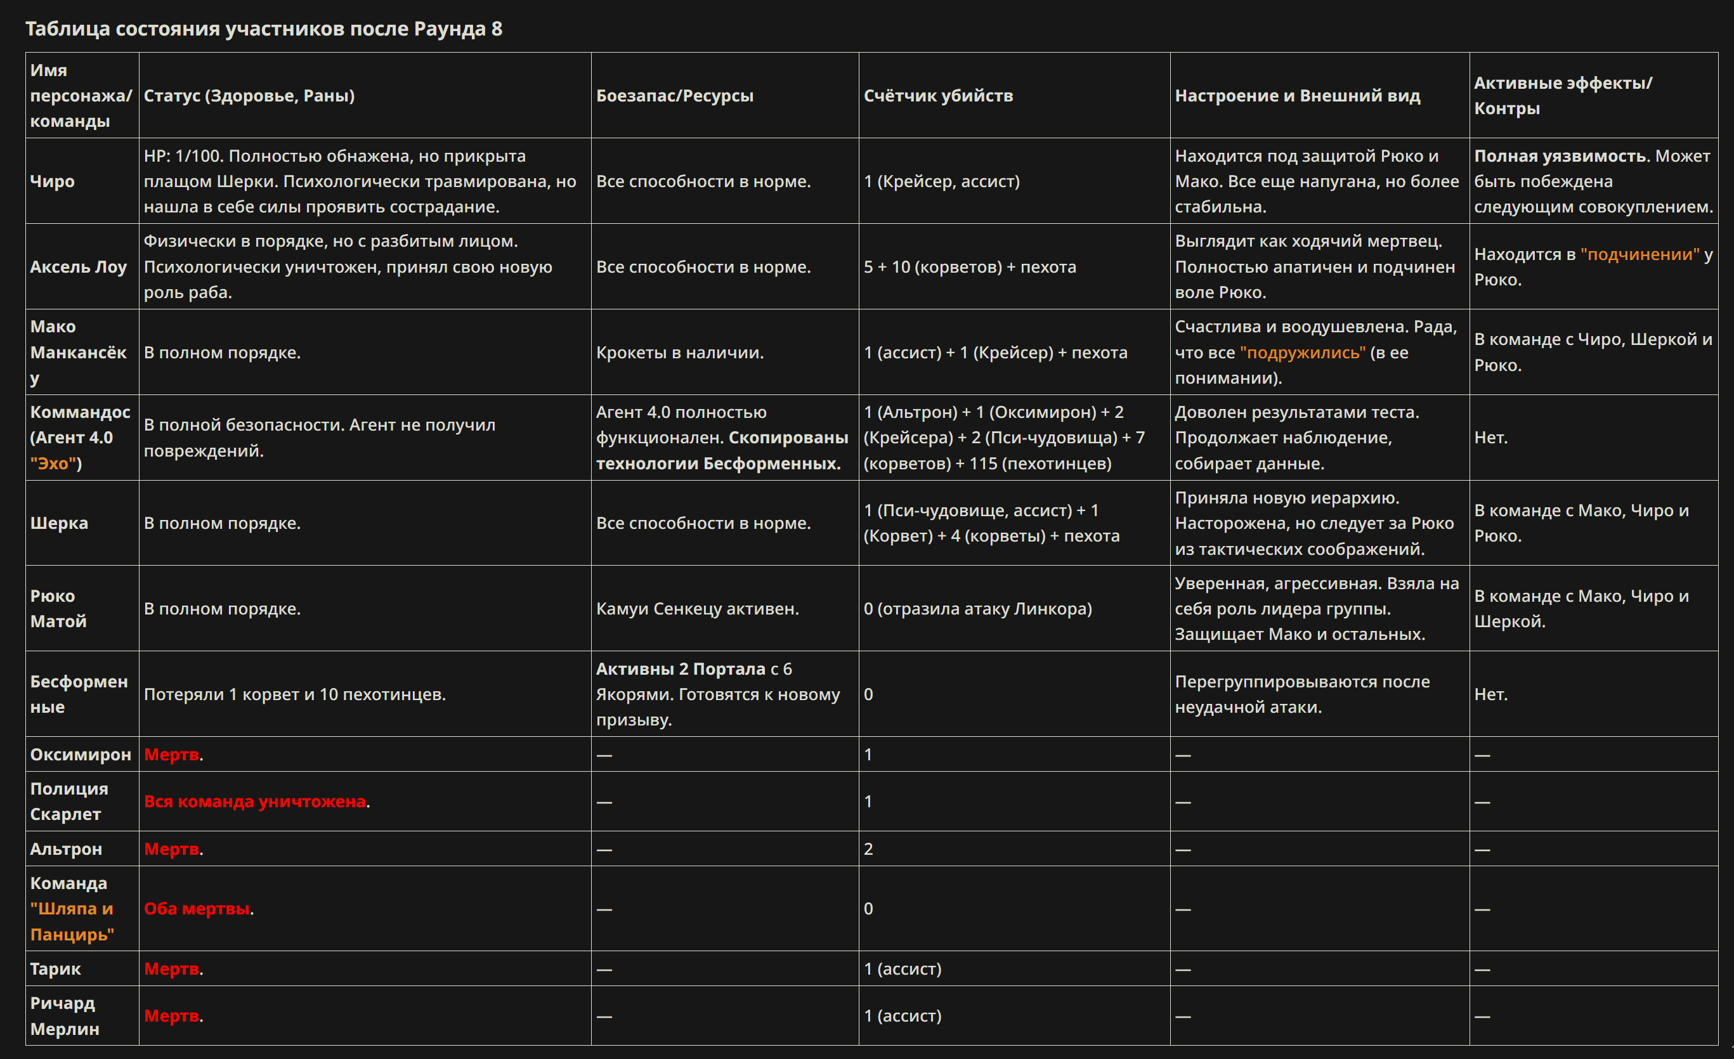Click red "Мертв" in Оксимирон row
The height and width of the screenshot is (1059, 1734).
[x=171, y=755]
